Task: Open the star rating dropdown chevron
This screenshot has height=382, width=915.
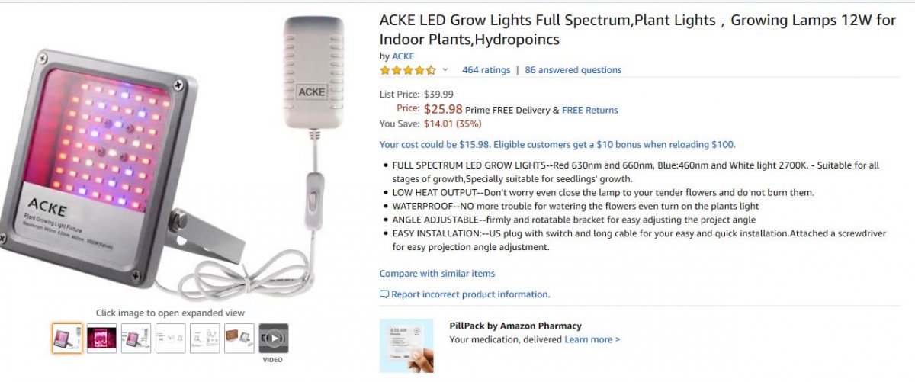Action: click(445, 70)
